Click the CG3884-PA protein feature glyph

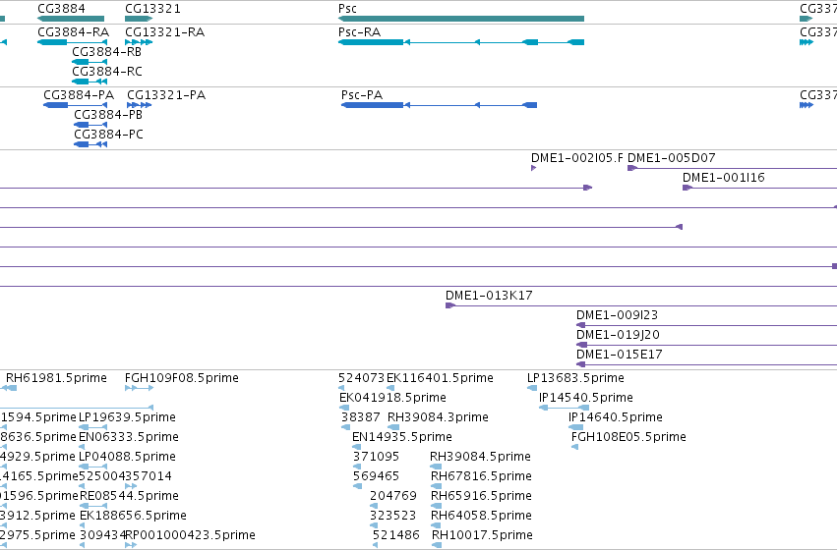click(76, 105)
